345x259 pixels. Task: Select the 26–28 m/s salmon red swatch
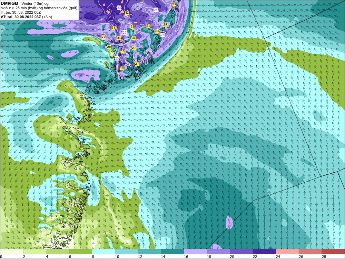(310, 251)
